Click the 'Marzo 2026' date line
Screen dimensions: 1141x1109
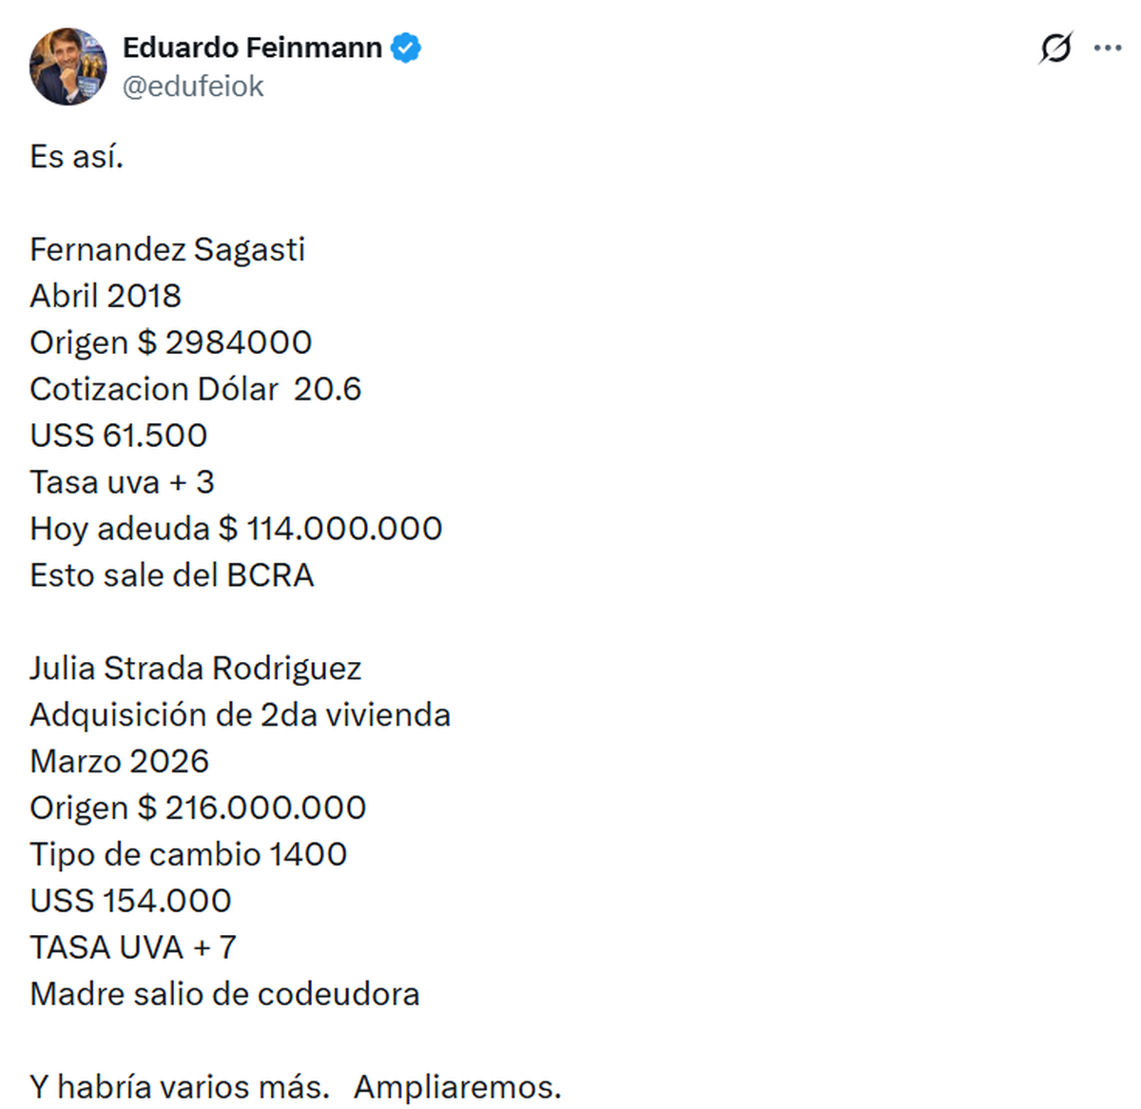point(120,762)
